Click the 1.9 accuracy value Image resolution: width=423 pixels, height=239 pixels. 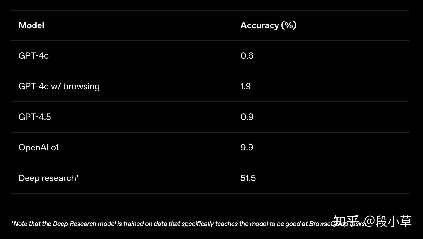[246, 86]
